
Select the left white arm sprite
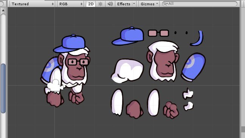[x=117, y=102]
